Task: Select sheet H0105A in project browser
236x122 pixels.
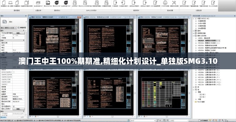Action: (207, 50)
